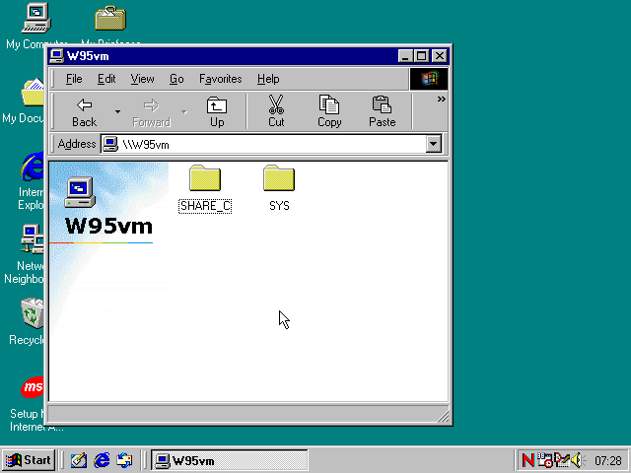Minimize the W95vm window
Viewport: 631px width, 473px height.
(x=405, y=56)
